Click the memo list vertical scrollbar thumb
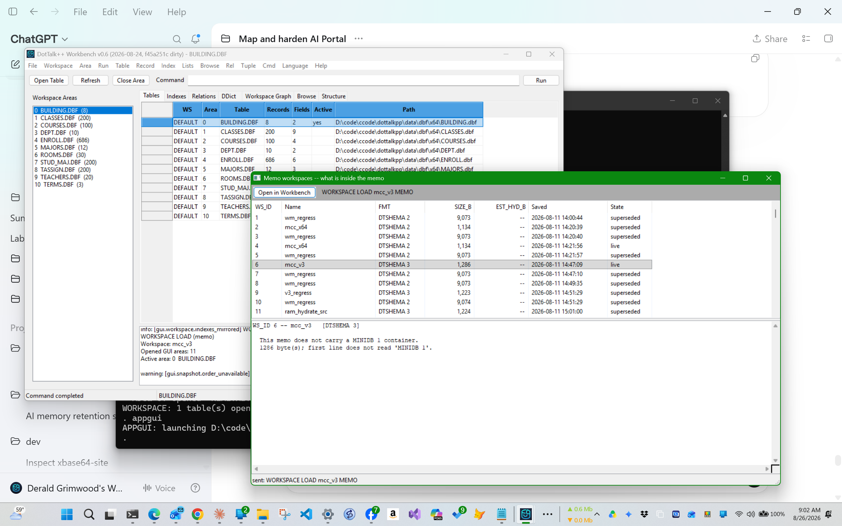 click(x=775, y=213)
